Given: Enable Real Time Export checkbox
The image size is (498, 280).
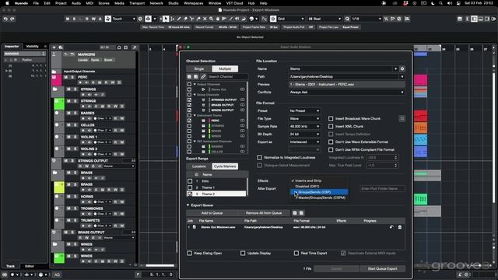Looking at the screenshot, I should 296,254.
